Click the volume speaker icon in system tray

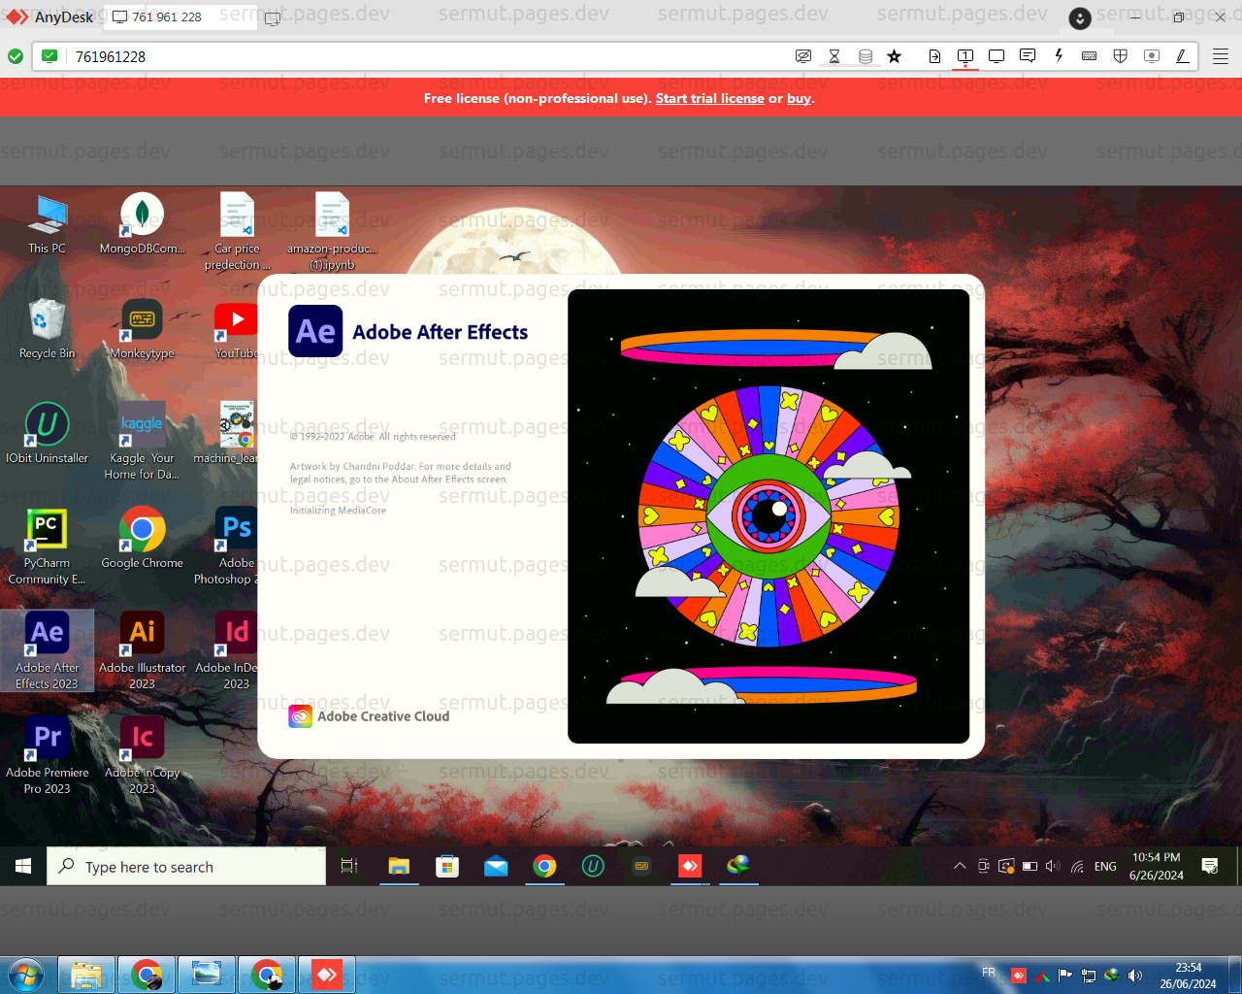pos(1053,866)
